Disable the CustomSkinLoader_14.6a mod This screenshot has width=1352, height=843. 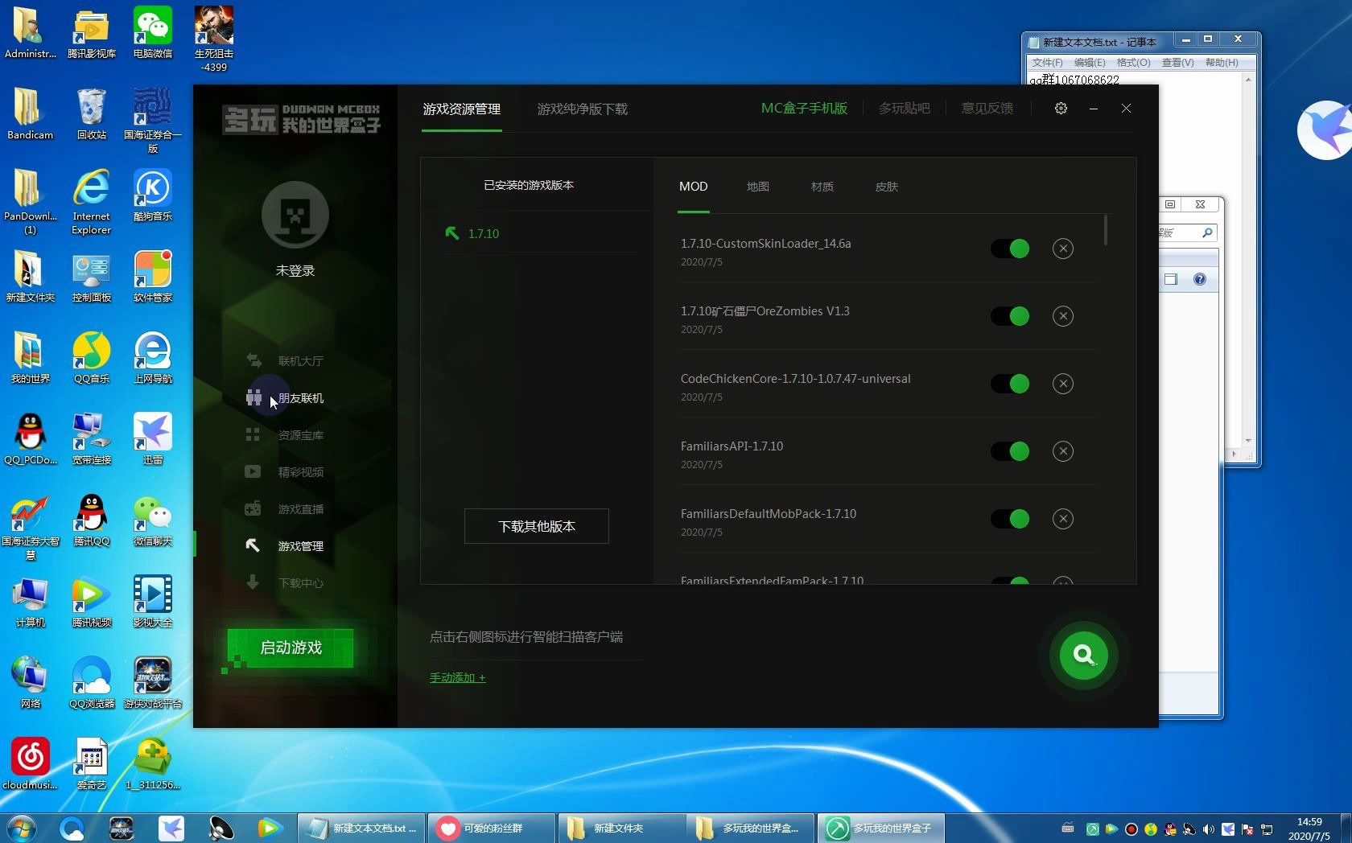coord(1010,249)
